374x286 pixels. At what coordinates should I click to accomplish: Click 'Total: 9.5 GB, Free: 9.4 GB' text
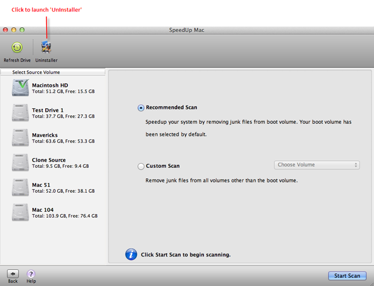(x=60, y=166)
